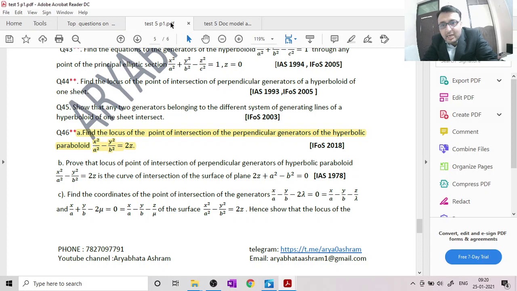Open the Redact tool
The width and height of the screenshot is (517, 291).
pyautogui.click(x=461, y=201)
